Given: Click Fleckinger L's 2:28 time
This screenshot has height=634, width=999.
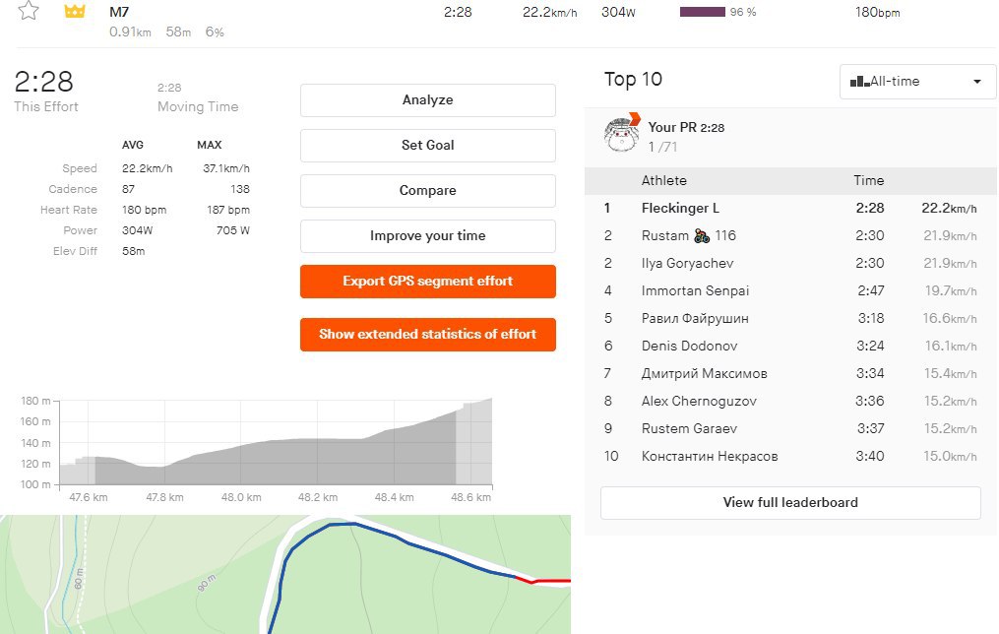Looking at the screenshot, I should coord(870,209).
